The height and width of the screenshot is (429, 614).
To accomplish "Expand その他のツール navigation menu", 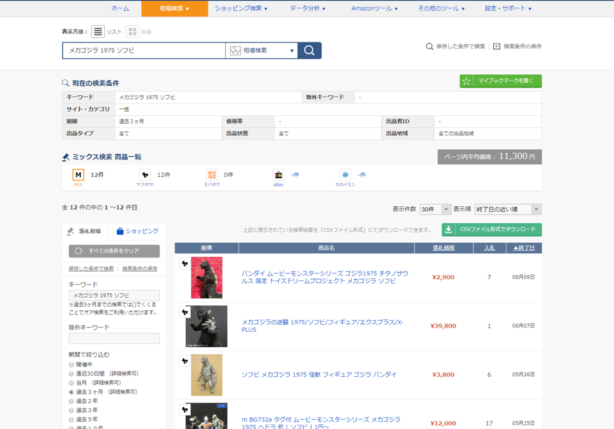I will pyautogui.click(x=442, y=8).
